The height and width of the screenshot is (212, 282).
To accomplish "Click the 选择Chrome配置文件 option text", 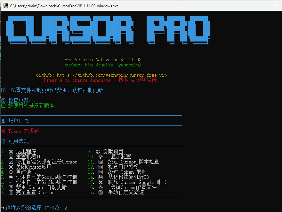I will pos(133,187).
